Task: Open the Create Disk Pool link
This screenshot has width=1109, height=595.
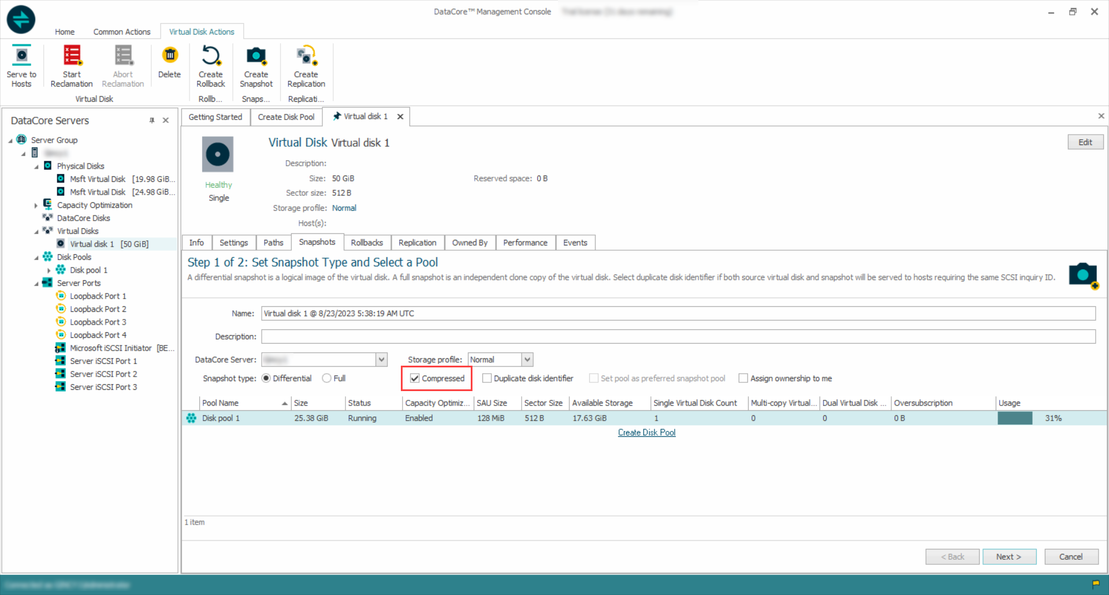Action: (x=646, y=433)
